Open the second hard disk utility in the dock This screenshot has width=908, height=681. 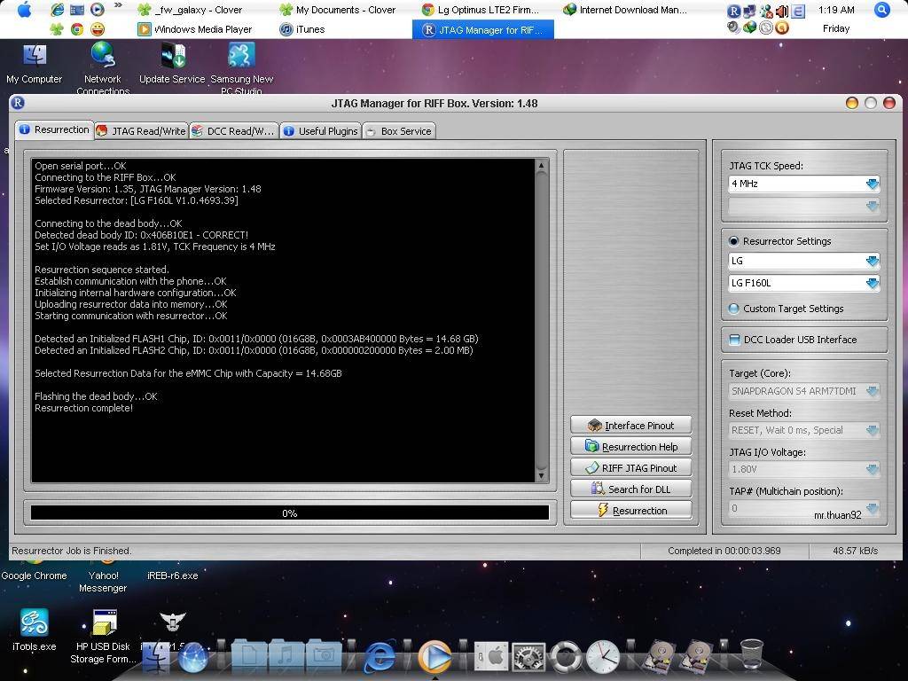pyautogui.click(x=696, y=657)
